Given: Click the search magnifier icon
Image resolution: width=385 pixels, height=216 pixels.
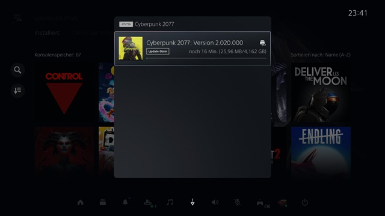Looking at the screenshot, I should click(17, 70).
